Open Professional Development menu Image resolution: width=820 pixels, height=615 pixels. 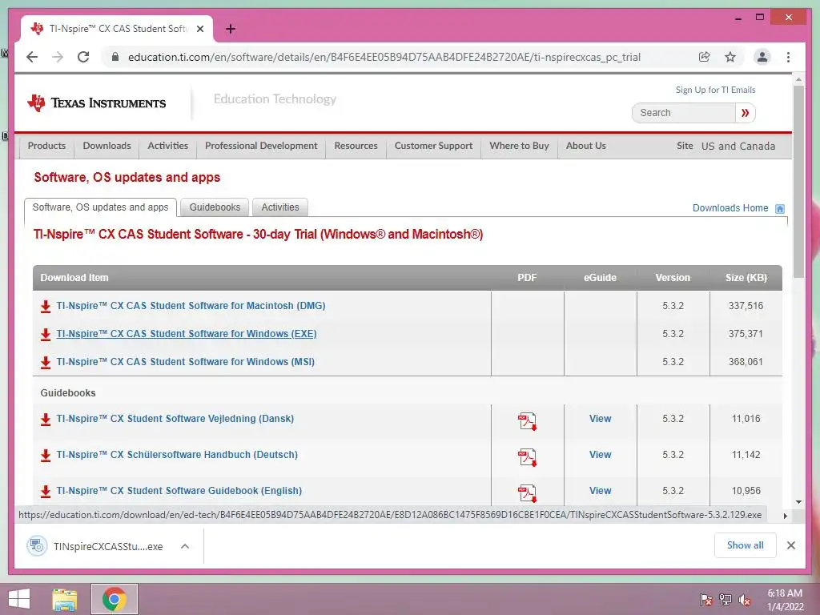point(261,146)
